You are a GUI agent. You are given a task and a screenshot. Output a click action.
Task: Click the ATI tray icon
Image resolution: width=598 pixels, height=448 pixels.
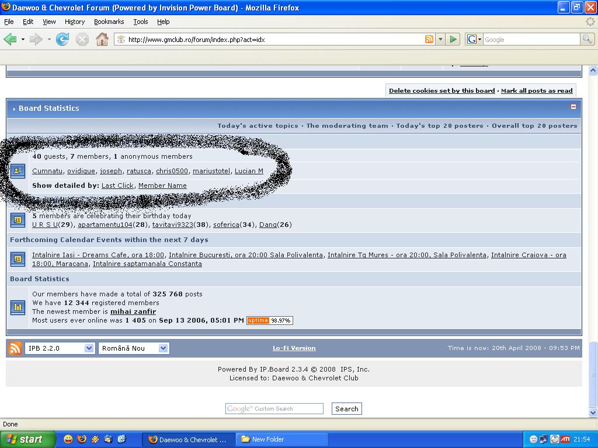pos(565,439)
